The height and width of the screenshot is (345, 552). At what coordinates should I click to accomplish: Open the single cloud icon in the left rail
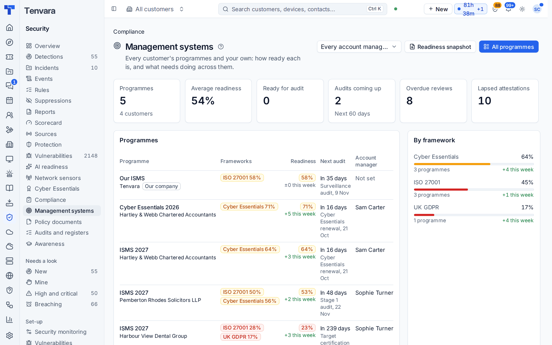click(9, 232)
